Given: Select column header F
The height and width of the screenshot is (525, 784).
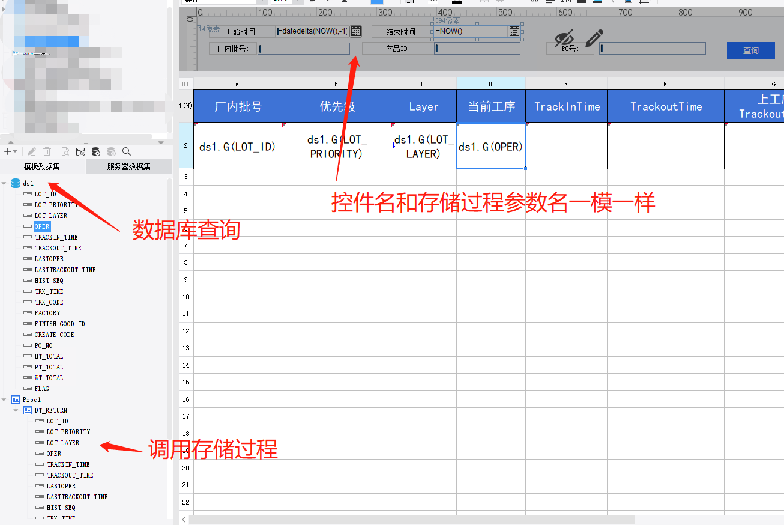Looking at the screenshot, I should [665, 84].
